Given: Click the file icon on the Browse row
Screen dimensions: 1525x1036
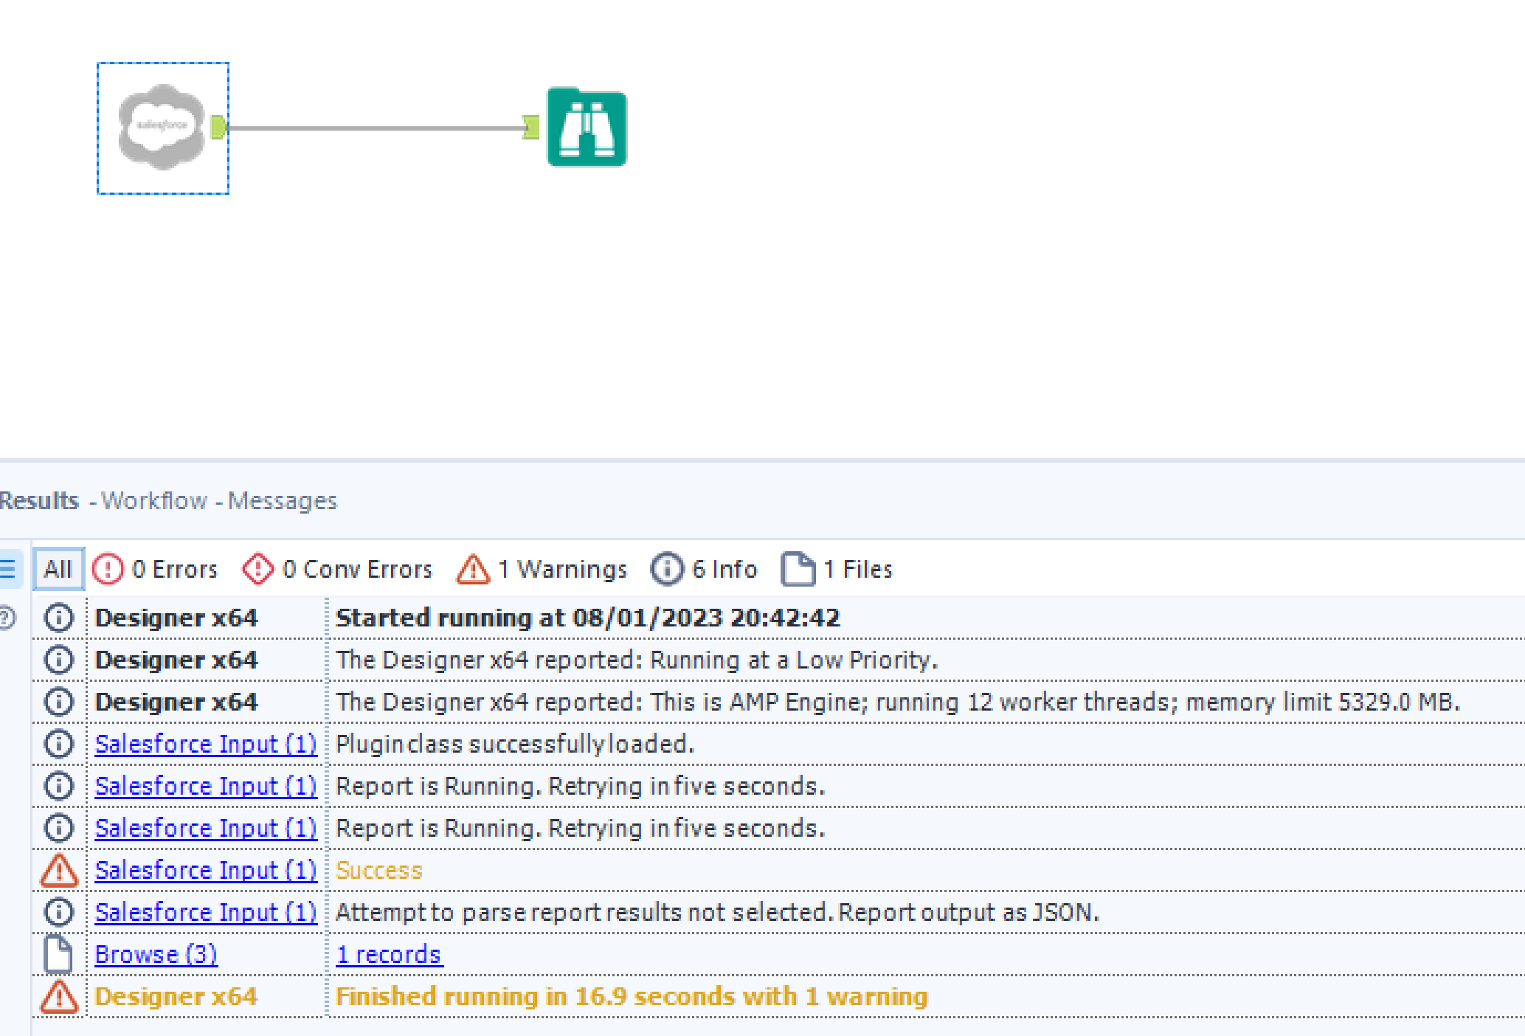Looking at the screenshot, I should click(x=58, y=953).
